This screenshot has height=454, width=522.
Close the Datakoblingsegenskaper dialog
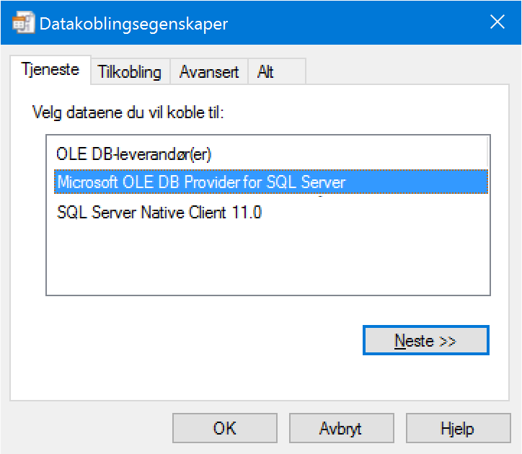tap(497, 22)
